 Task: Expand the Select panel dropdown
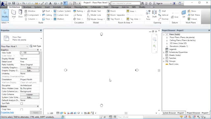[x=5, y=22]
